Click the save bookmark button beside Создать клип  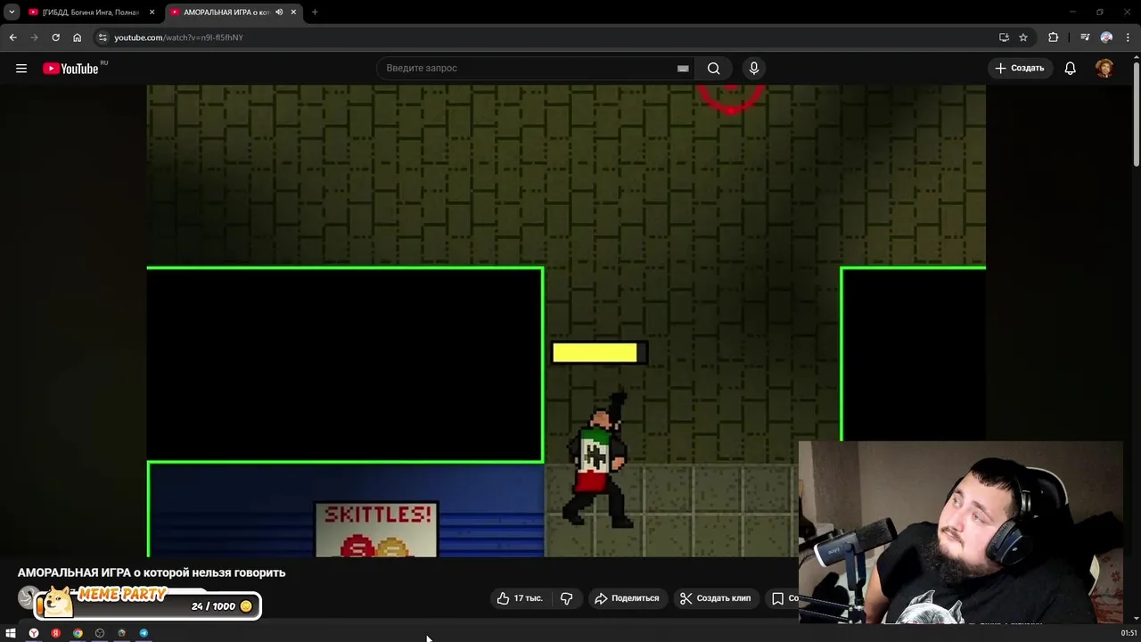(x=781, y=598)
